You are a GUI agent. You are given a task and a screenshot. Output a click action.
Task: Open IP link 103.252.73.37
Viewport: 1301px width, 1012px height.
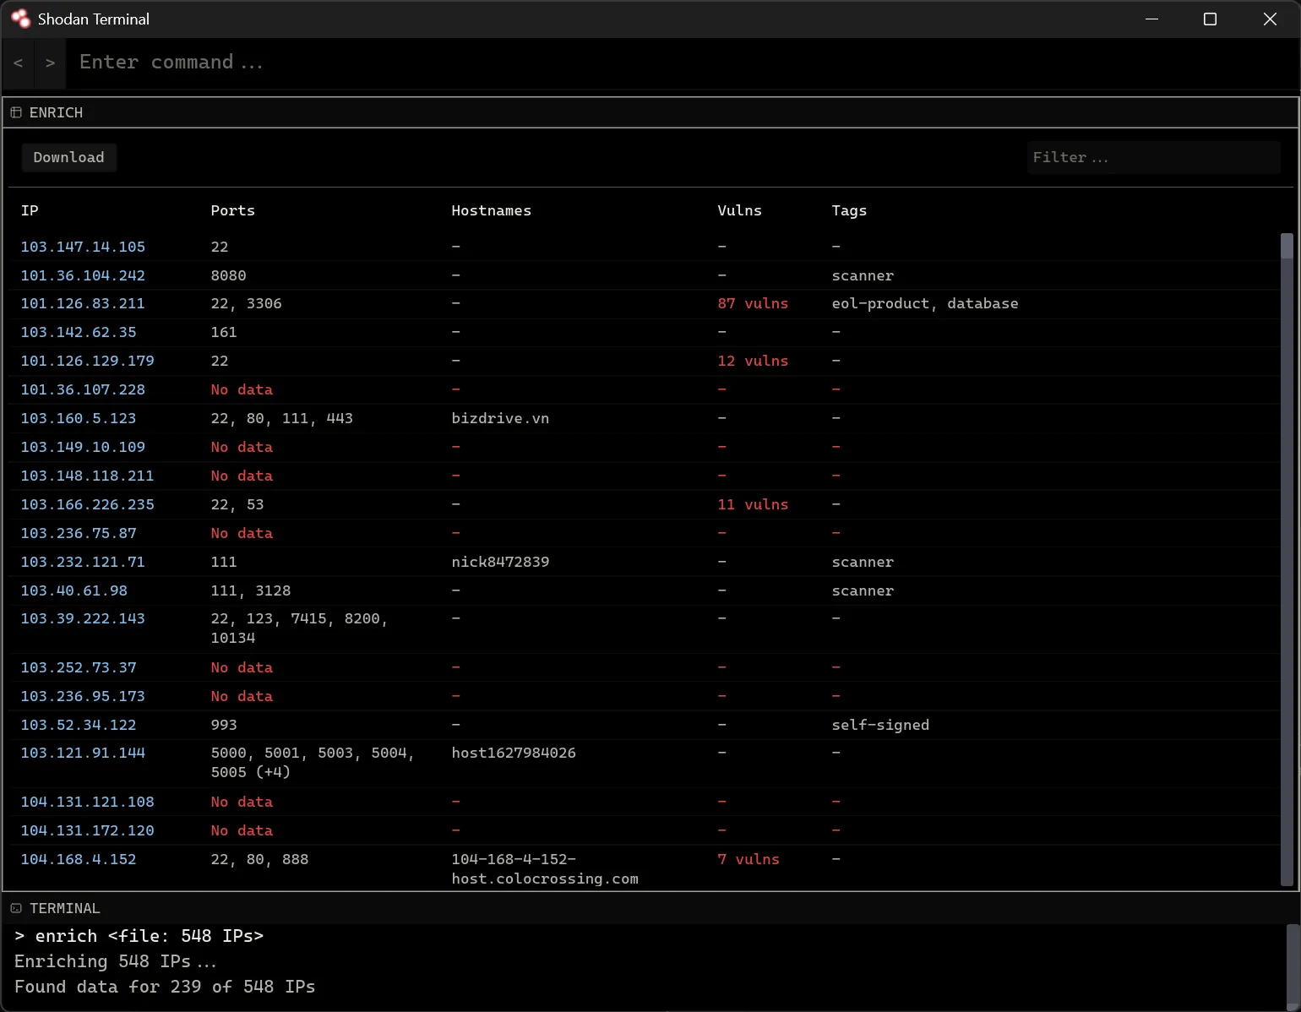[79, 667]
